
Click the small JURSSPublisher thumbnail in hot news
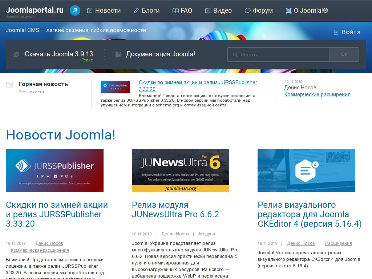pos(115,87)
